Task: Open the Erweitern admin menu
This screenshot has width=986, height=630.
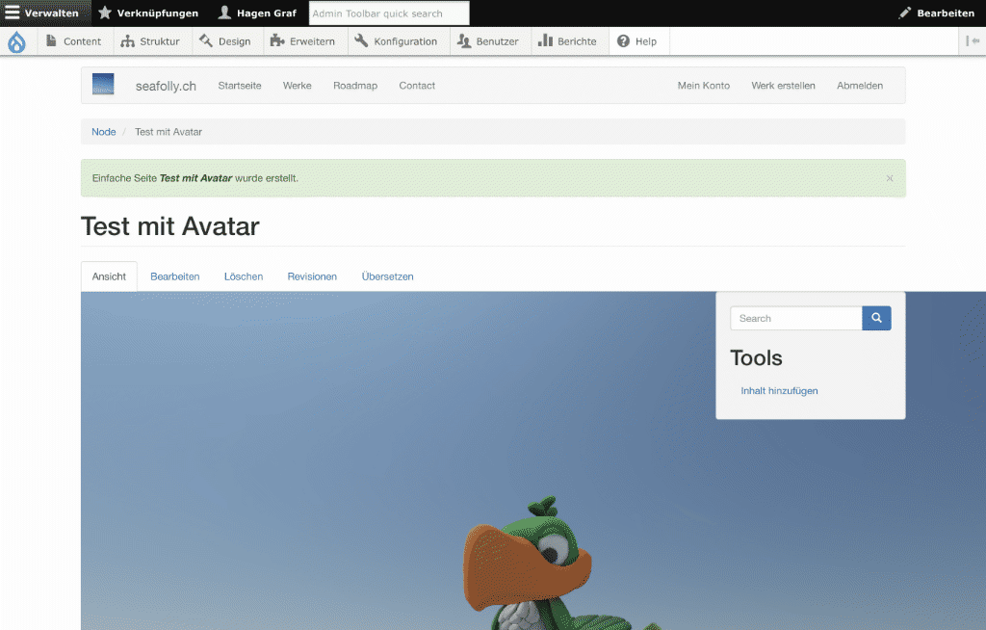Action: coord(303,41)
